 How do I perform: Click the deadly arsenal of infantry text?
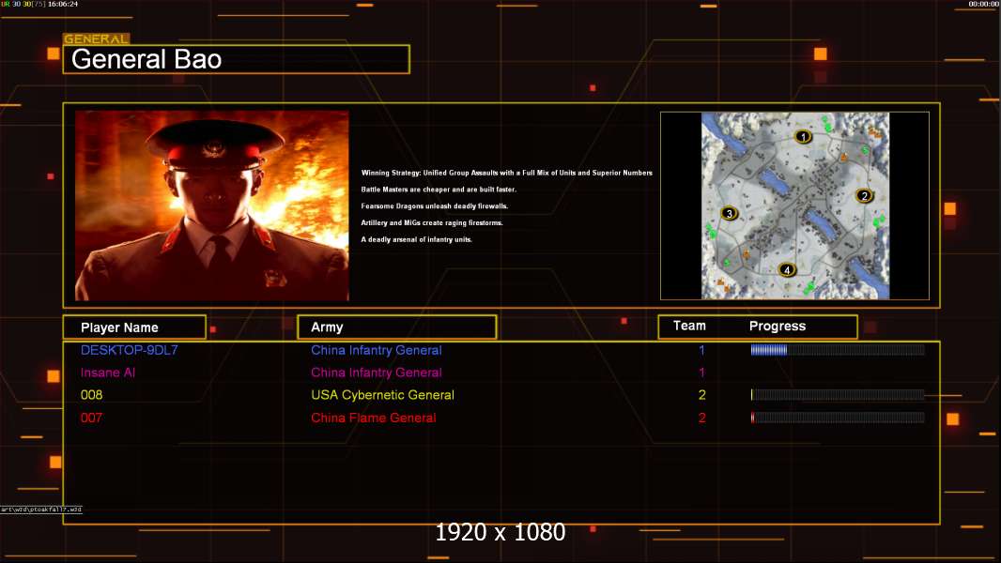click(416, 239)
